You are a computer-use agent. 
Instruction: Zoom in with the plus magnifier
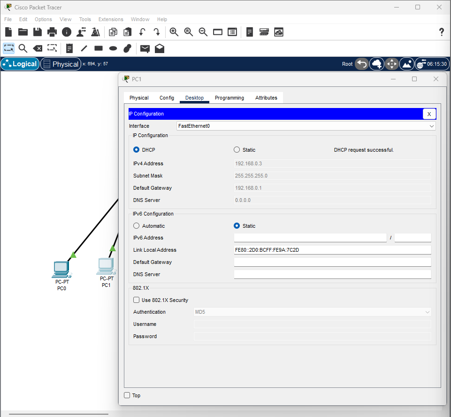(x=174, y=32)
